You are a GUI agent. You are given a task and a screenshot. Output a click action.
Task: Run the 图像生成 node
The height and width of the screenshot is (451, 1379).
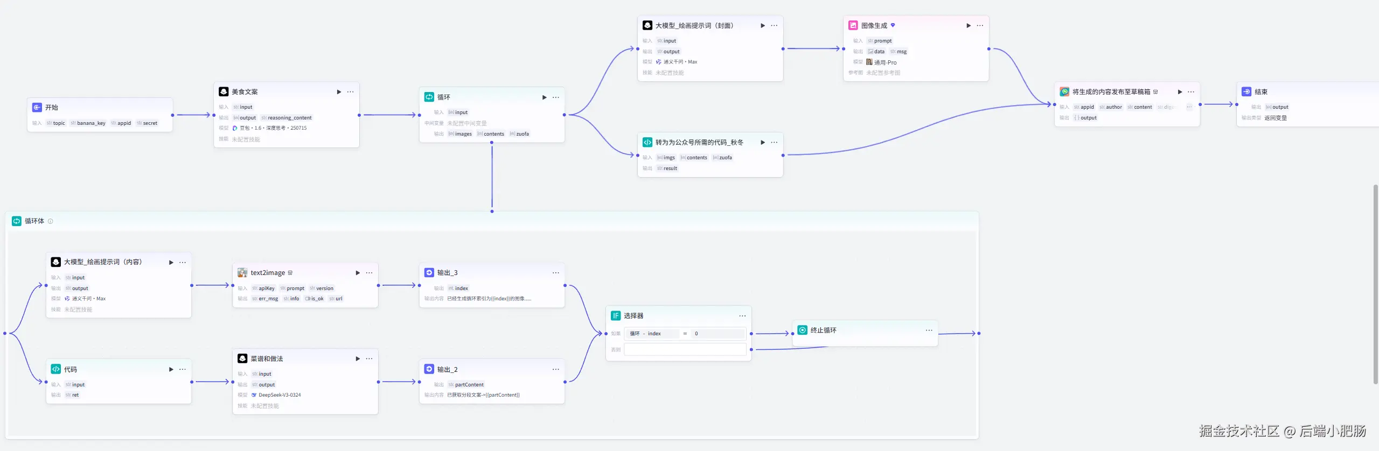969,26
